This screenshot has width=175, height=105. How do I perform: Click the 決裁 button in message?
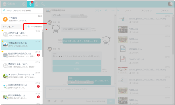tap(77, 63)
